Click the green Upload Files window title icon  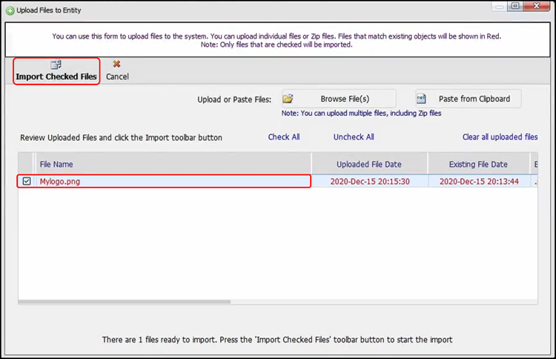coord(9,10)
